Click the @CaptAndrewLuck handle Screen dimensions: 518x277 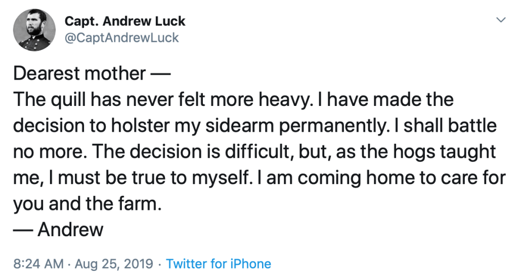(x=121, y=38)
